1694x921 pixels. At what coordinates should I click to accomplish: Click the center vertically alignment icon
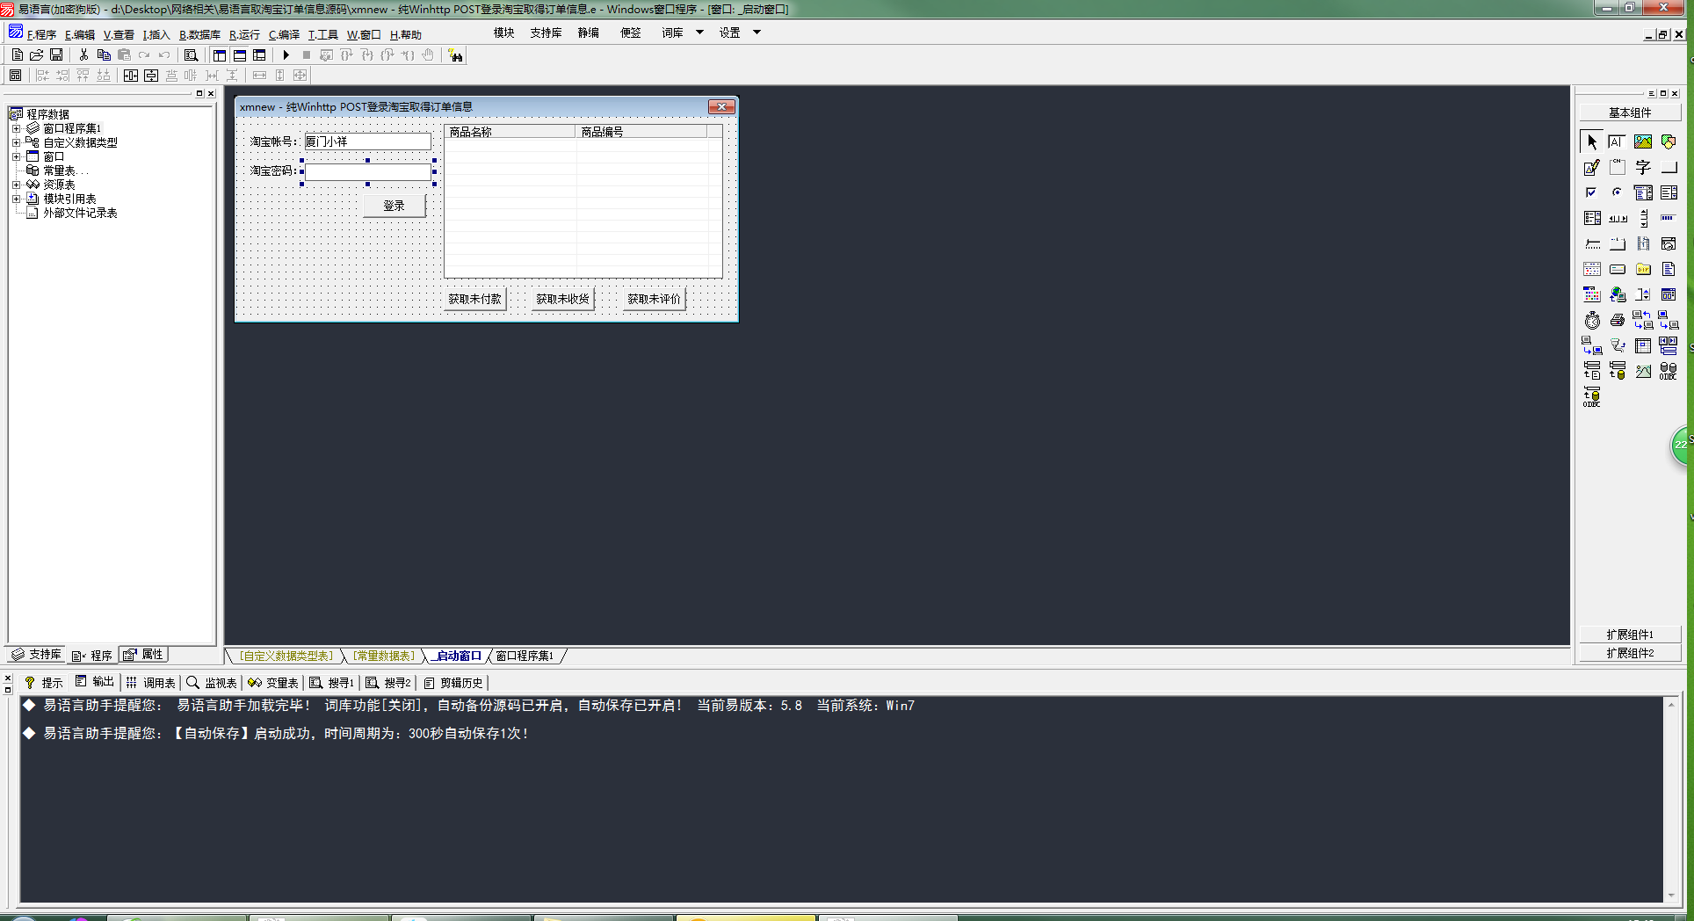coord(151,76)
